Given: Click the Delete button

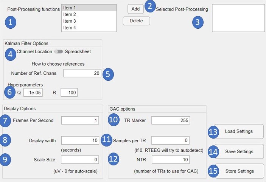Looking at the screenshot, I should [x=136, y=21].
